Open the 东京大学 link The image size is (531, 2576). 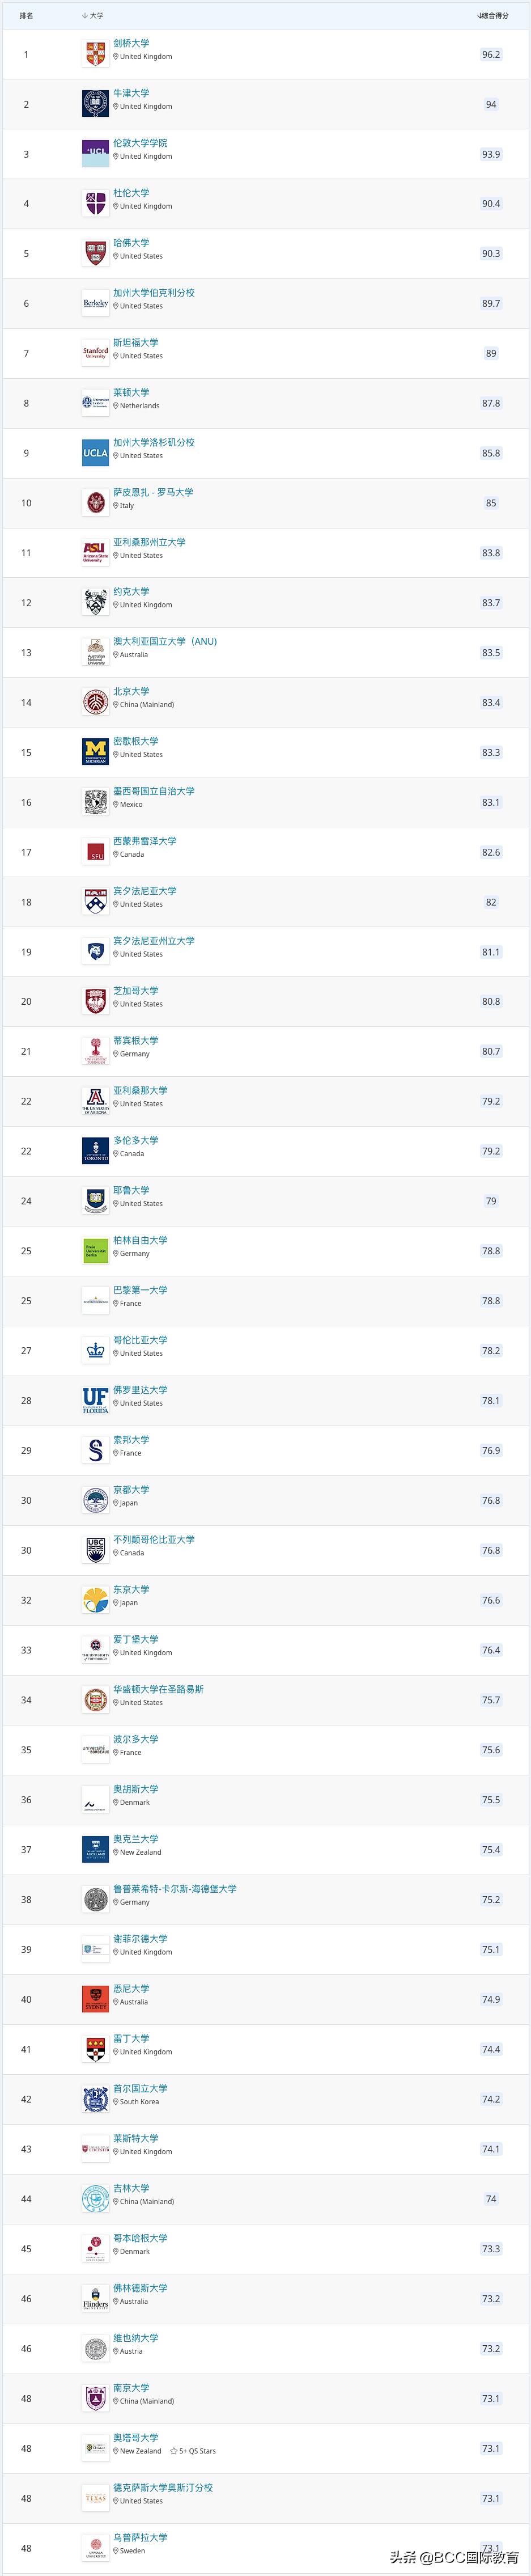131,1589
